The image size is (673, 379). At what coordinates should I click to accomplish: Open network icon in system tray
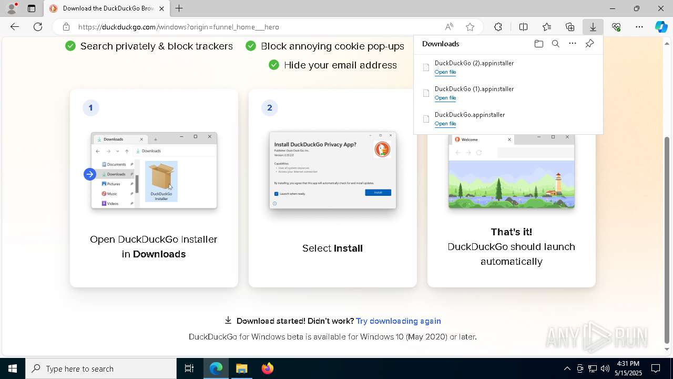tap(593, 368)
